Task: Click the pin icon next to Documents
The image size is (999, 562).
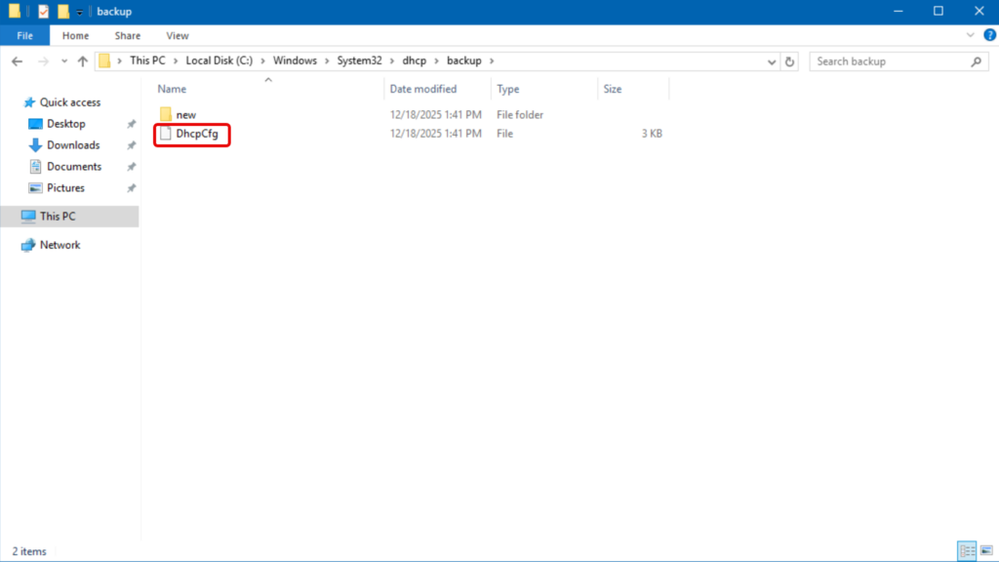Action: (132, 167)
